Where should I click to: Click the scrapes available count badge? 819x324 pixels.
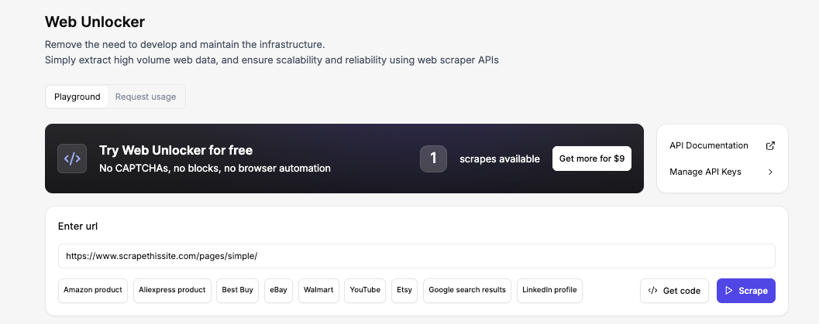(x=434, y=159)
